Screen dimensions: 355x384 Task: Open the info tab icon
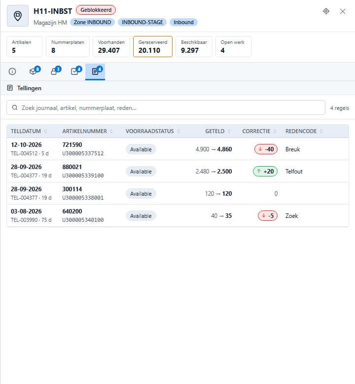click(x=12, y=71)
